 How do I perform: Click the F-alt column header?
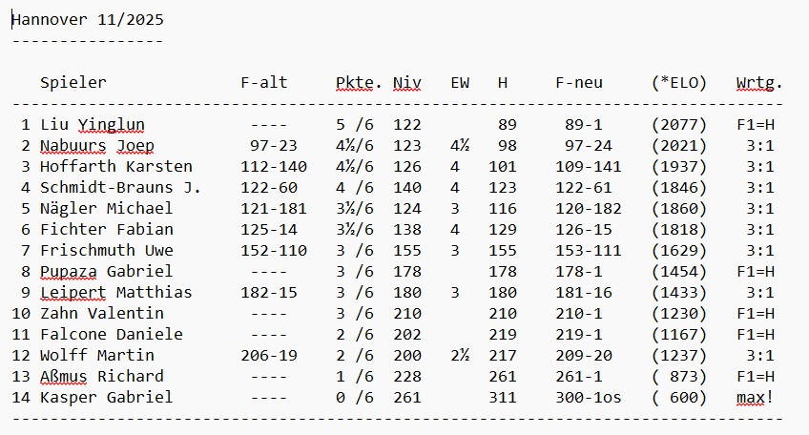point(264,83)
